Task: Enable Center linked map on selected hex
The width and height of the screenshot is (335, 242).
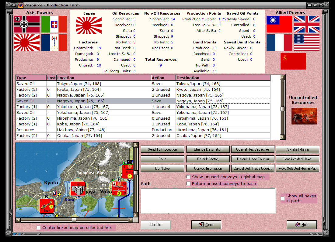Action: [x=39, y=227]
